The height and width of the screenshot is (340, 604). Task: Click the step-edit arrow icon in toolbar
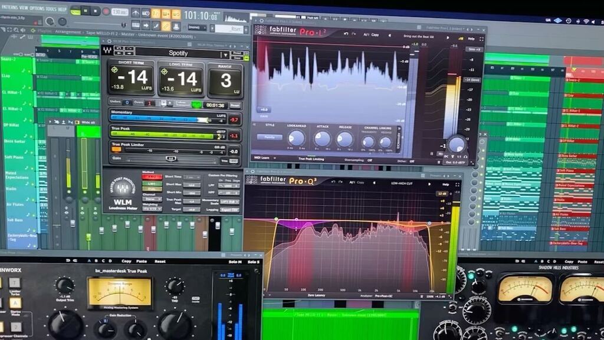click(x=146, y=25)
